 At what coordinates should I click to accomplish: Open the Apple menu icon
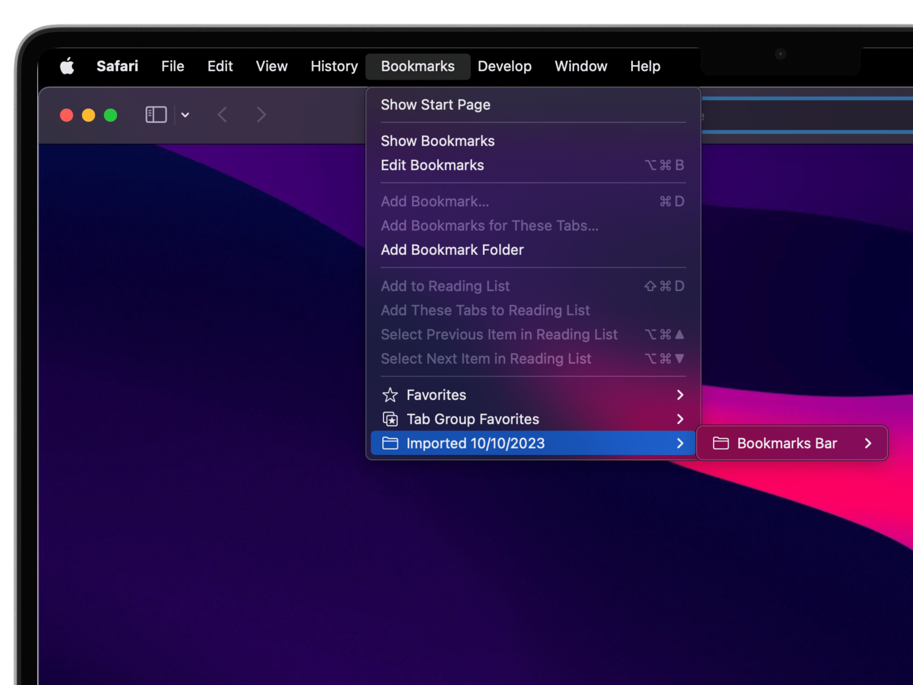pyautogui.click(x=67, y=66)
